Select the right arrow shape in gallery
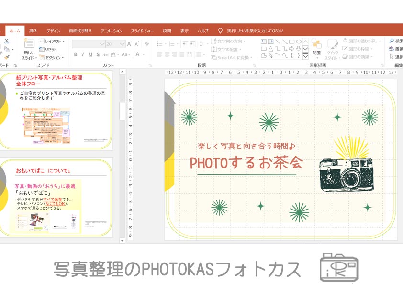403x284 pixels. (291, 48)
